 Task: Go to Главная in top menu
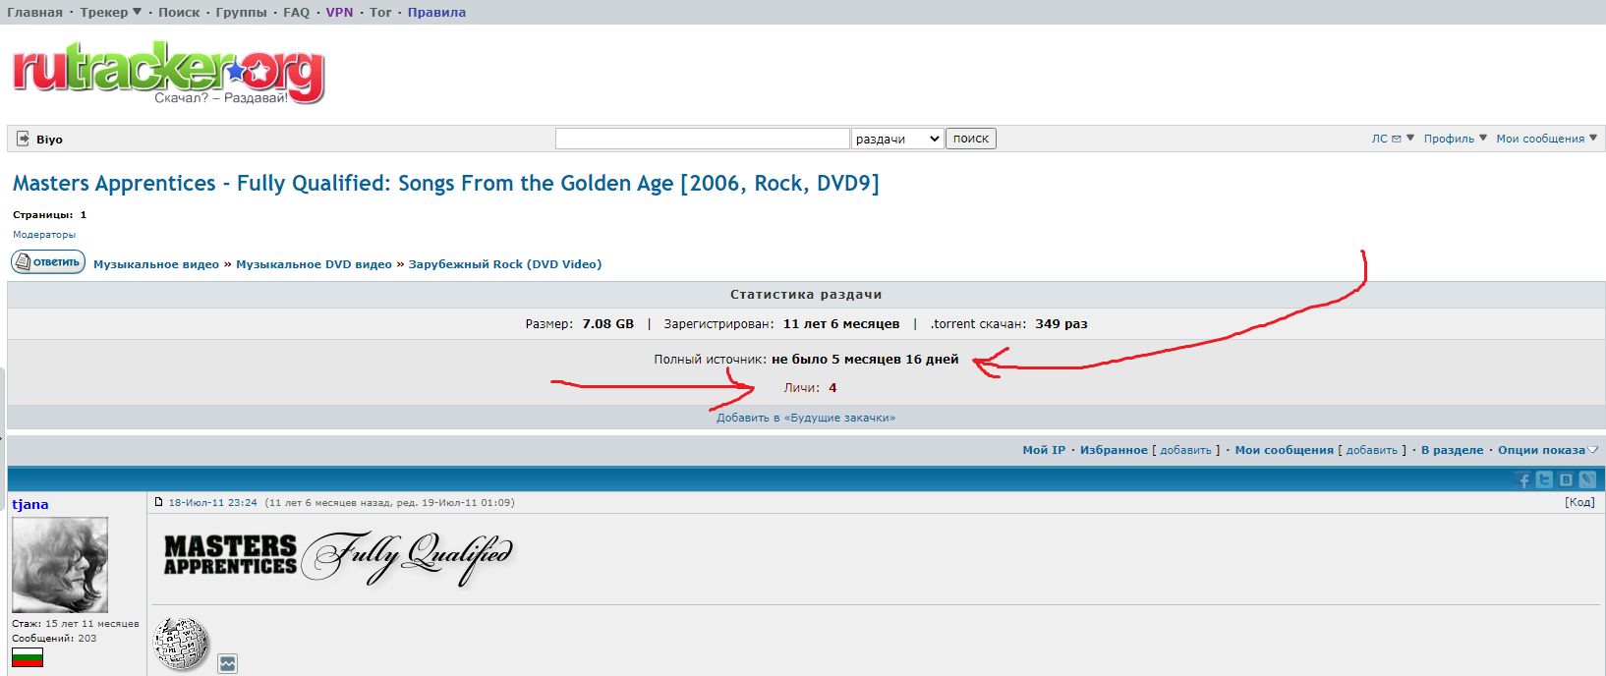[x=34, y=12]
